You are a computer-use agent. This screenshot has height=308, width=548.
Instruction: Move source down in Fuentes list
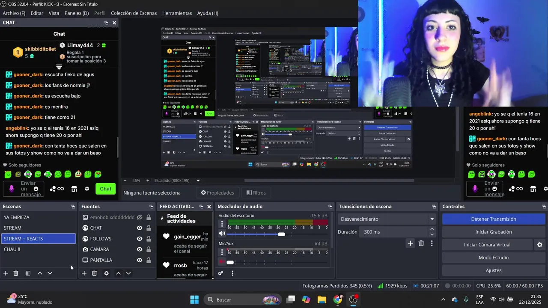click(x=128, y=273)
